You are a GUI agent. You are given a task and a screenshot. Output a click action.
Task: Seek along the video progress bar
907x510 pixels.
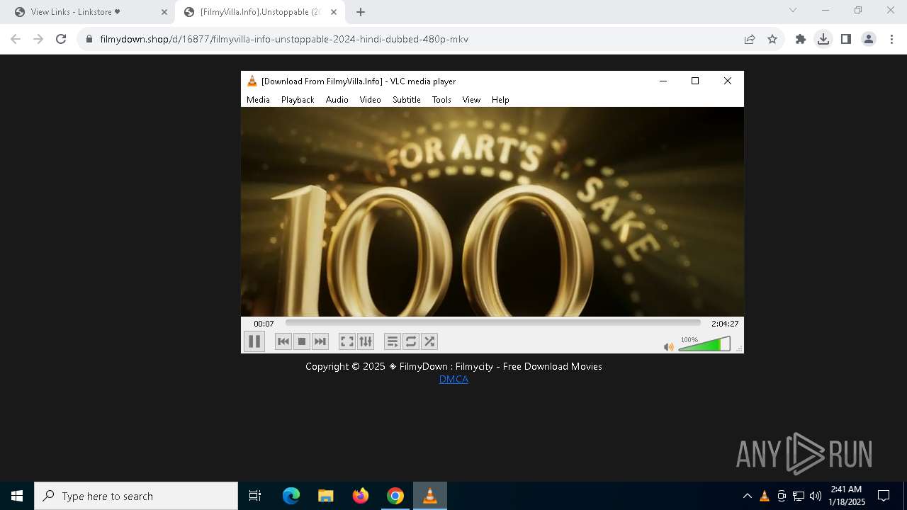493,323
